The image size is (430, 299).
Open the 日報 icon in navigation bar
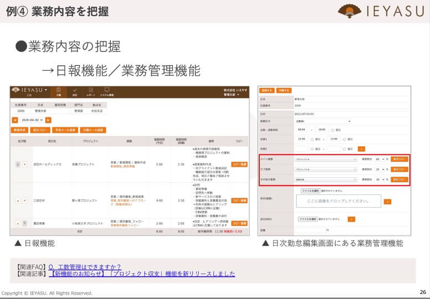(58, 91)
